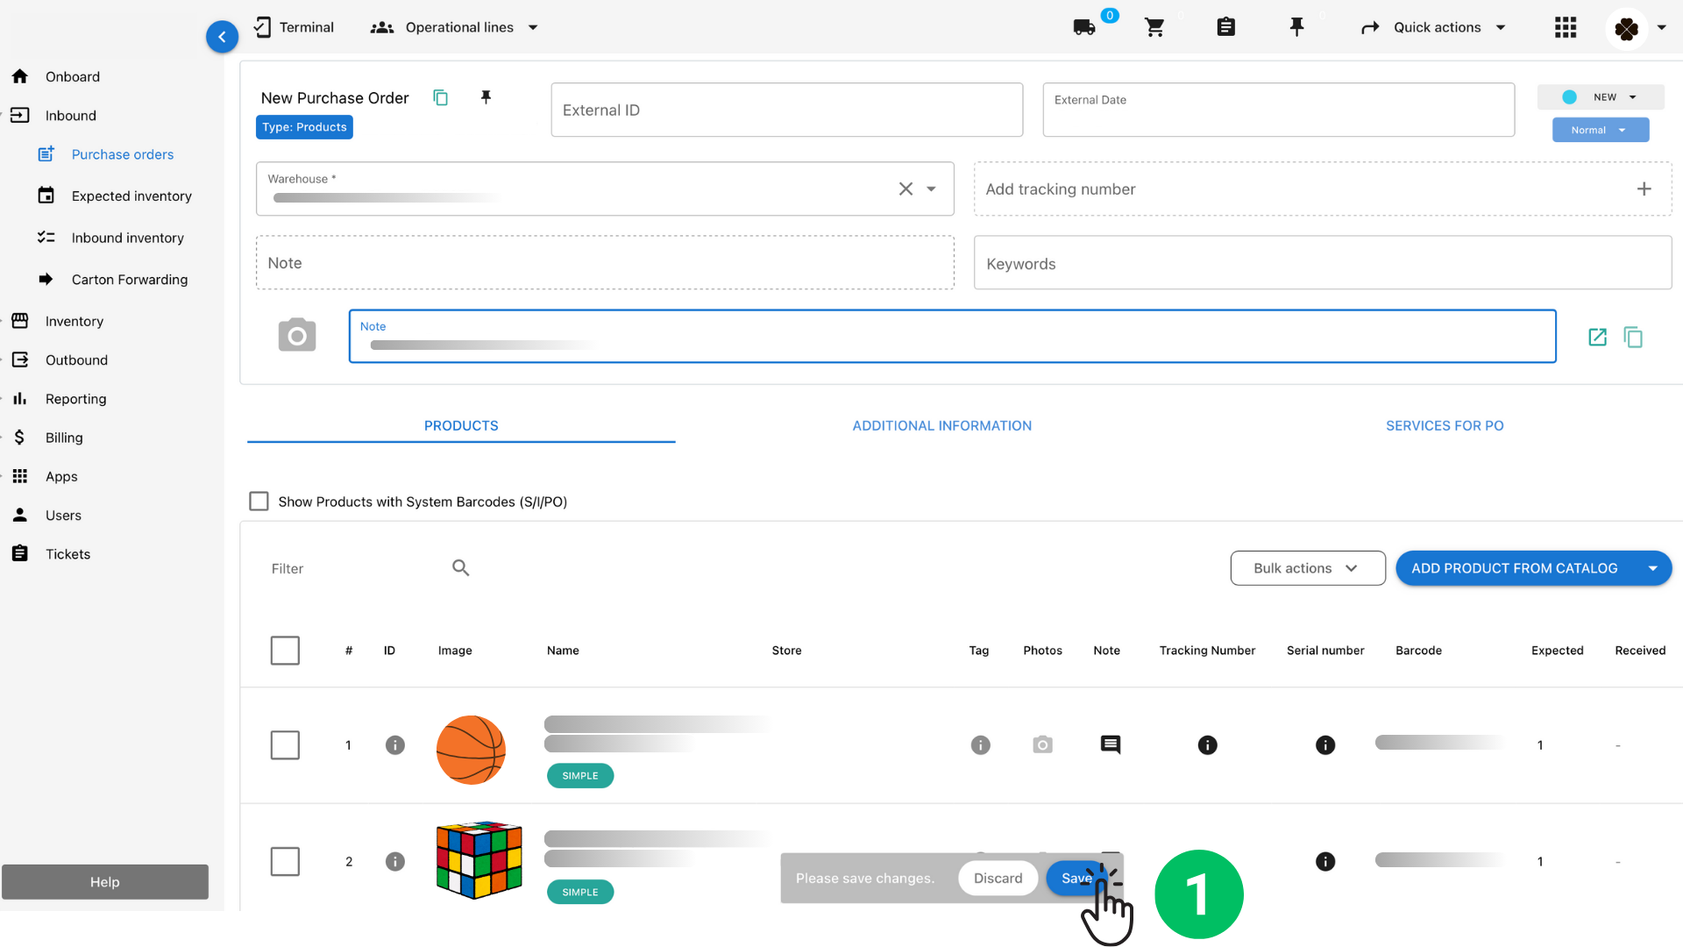Image resolution: width=1683 pixels, height=947 pixels.
Task: Open note comment icon for product 1
Action: (1110, 744)
